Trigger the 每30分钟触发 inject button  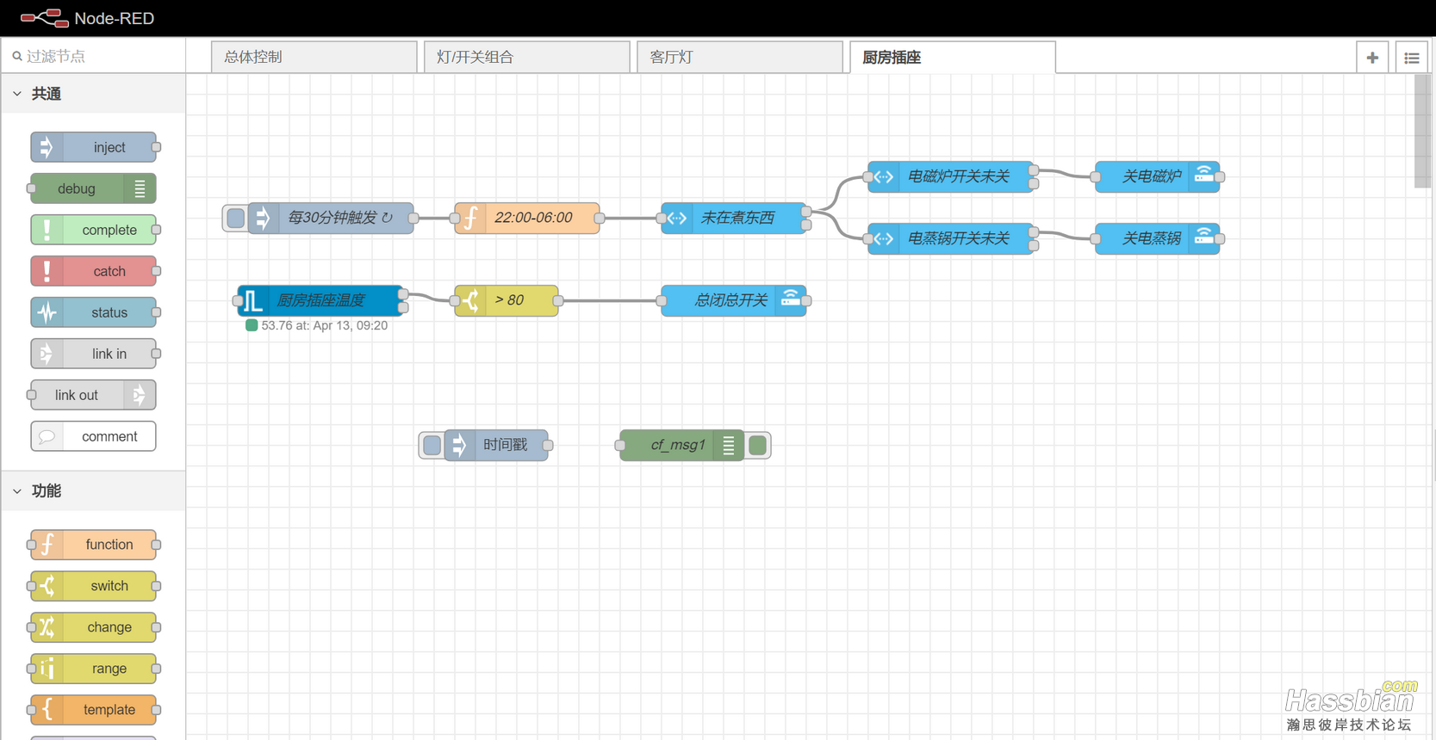pos(235,218)
